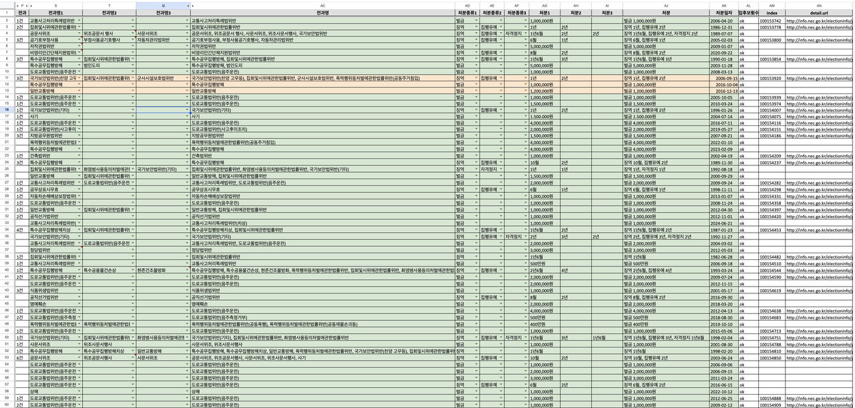855x408 pixels.
Task: Open 전과명3 dropdown for 자동차관리법위반
Action: (186, 39)
